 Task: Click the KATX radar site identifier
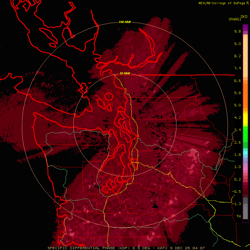pyautogui.click(x=162, y=248)
